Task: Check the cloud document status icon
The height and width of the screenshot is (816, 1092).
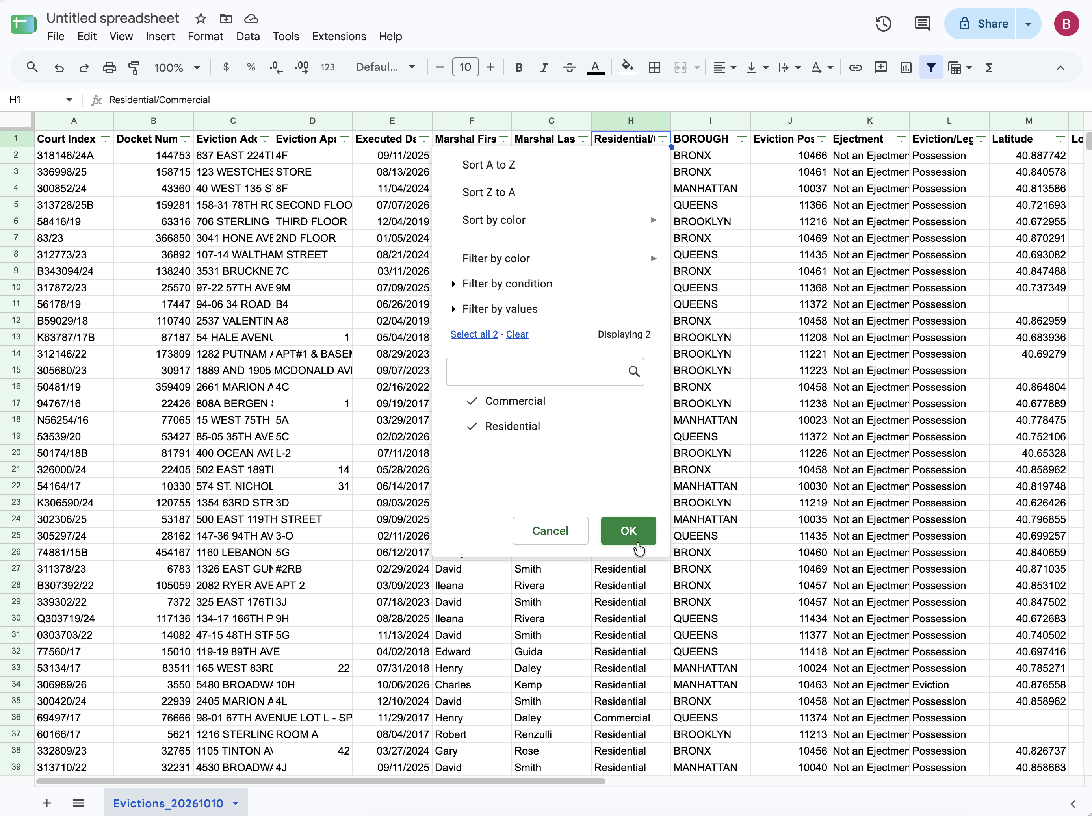Action: tap(251, 19)
